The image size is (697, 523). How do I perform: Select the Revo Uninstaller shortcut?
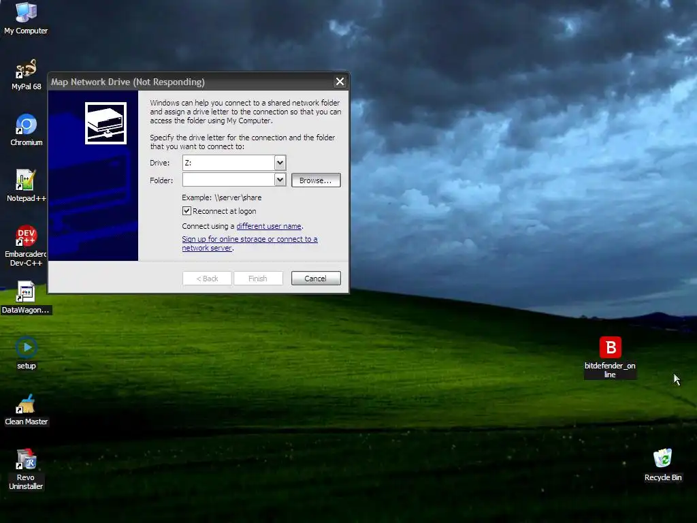[26, 469]
